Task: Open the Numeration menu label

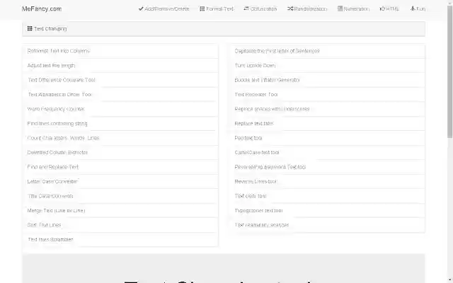Action: [357, 9]
